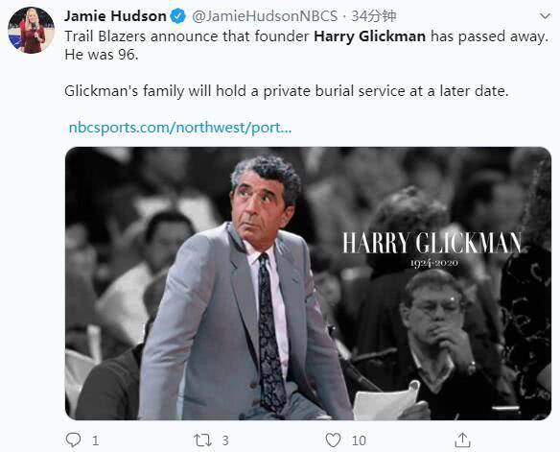Click the 34分钟 timestamp

coord(374,16)
